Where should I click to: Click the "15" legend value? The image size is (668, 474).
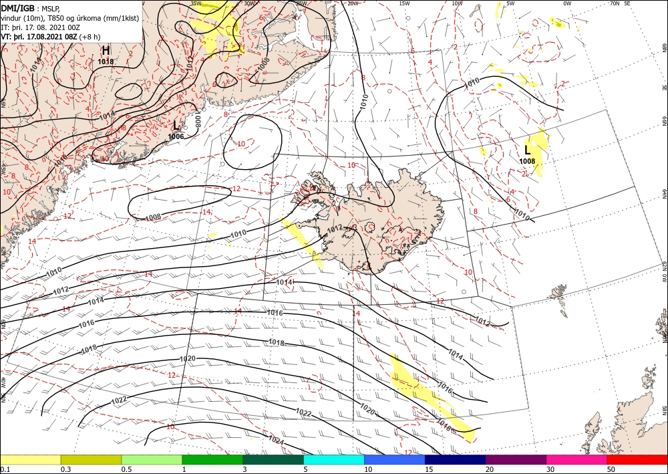point(429,469)
